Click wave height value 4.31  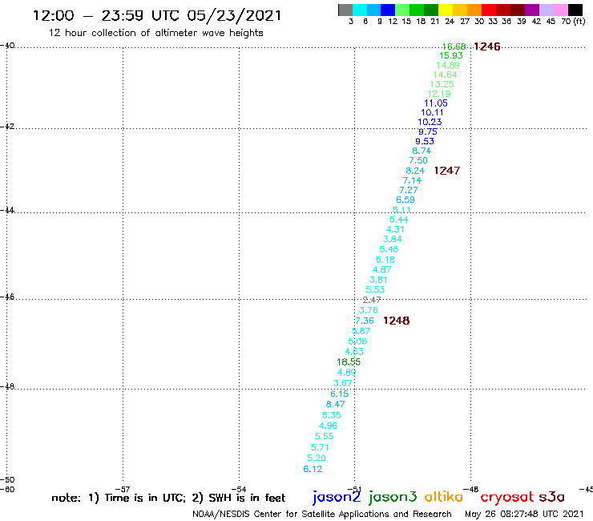click(395, 230)
